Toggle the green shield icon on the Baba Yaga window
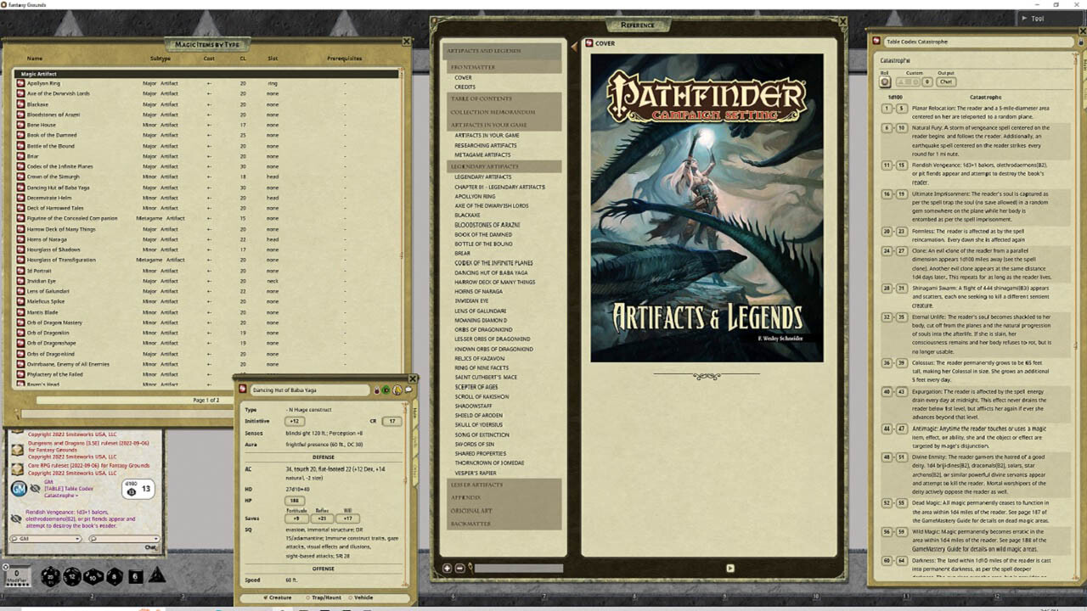 pos(386,390)
